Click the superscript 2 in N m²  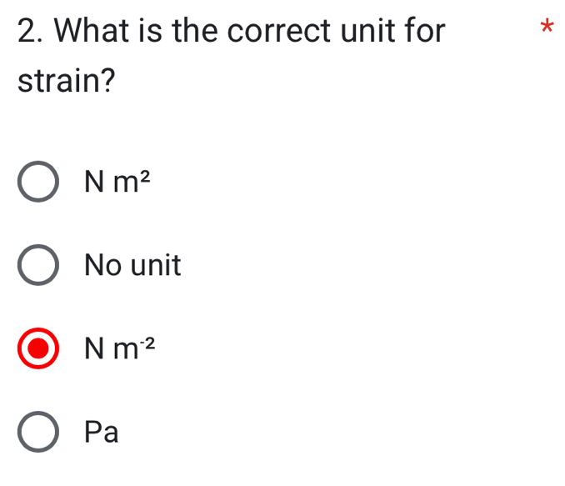point(144,173)
